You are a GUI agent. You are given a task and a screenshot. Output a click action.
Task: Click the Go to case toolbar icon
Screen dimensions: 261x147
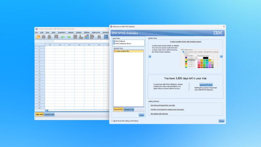tap(75, 37)
